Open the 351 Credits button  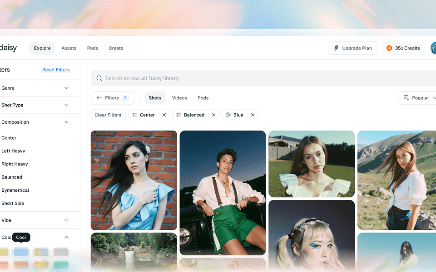pyautogui.click(x=403, y=48)
